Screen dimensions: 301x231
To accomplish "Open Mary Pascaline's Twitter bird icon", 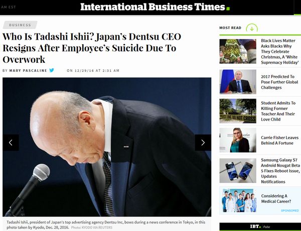I will [52, 70].
